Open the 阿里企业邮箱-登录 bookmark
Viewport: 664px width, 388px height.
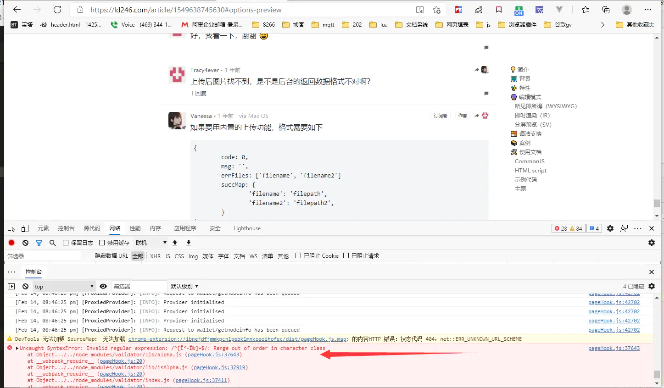[x=212, y=25]
